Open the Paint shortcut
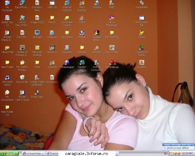Image resolution: width=195 pixels, height=156 pixels. [82, 19]
